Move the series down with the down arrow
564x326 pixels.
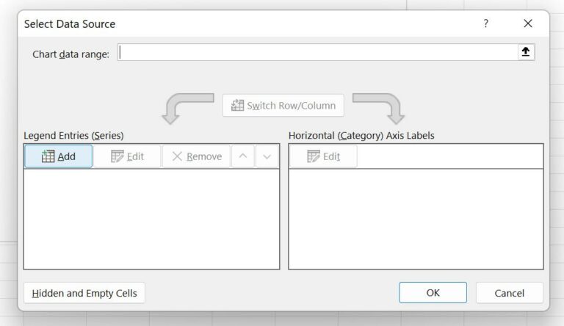(x=267, y=156)
